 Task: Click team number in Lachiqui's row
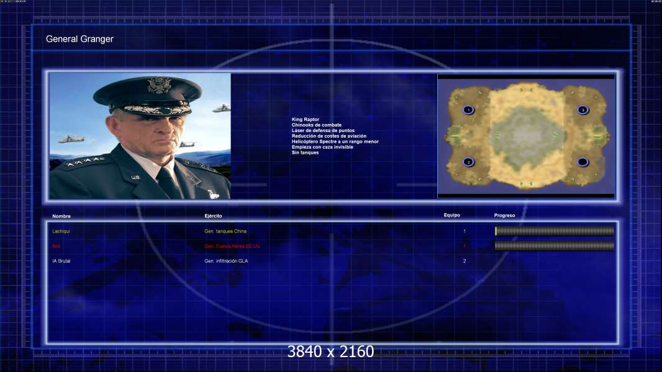click(465, 231)
